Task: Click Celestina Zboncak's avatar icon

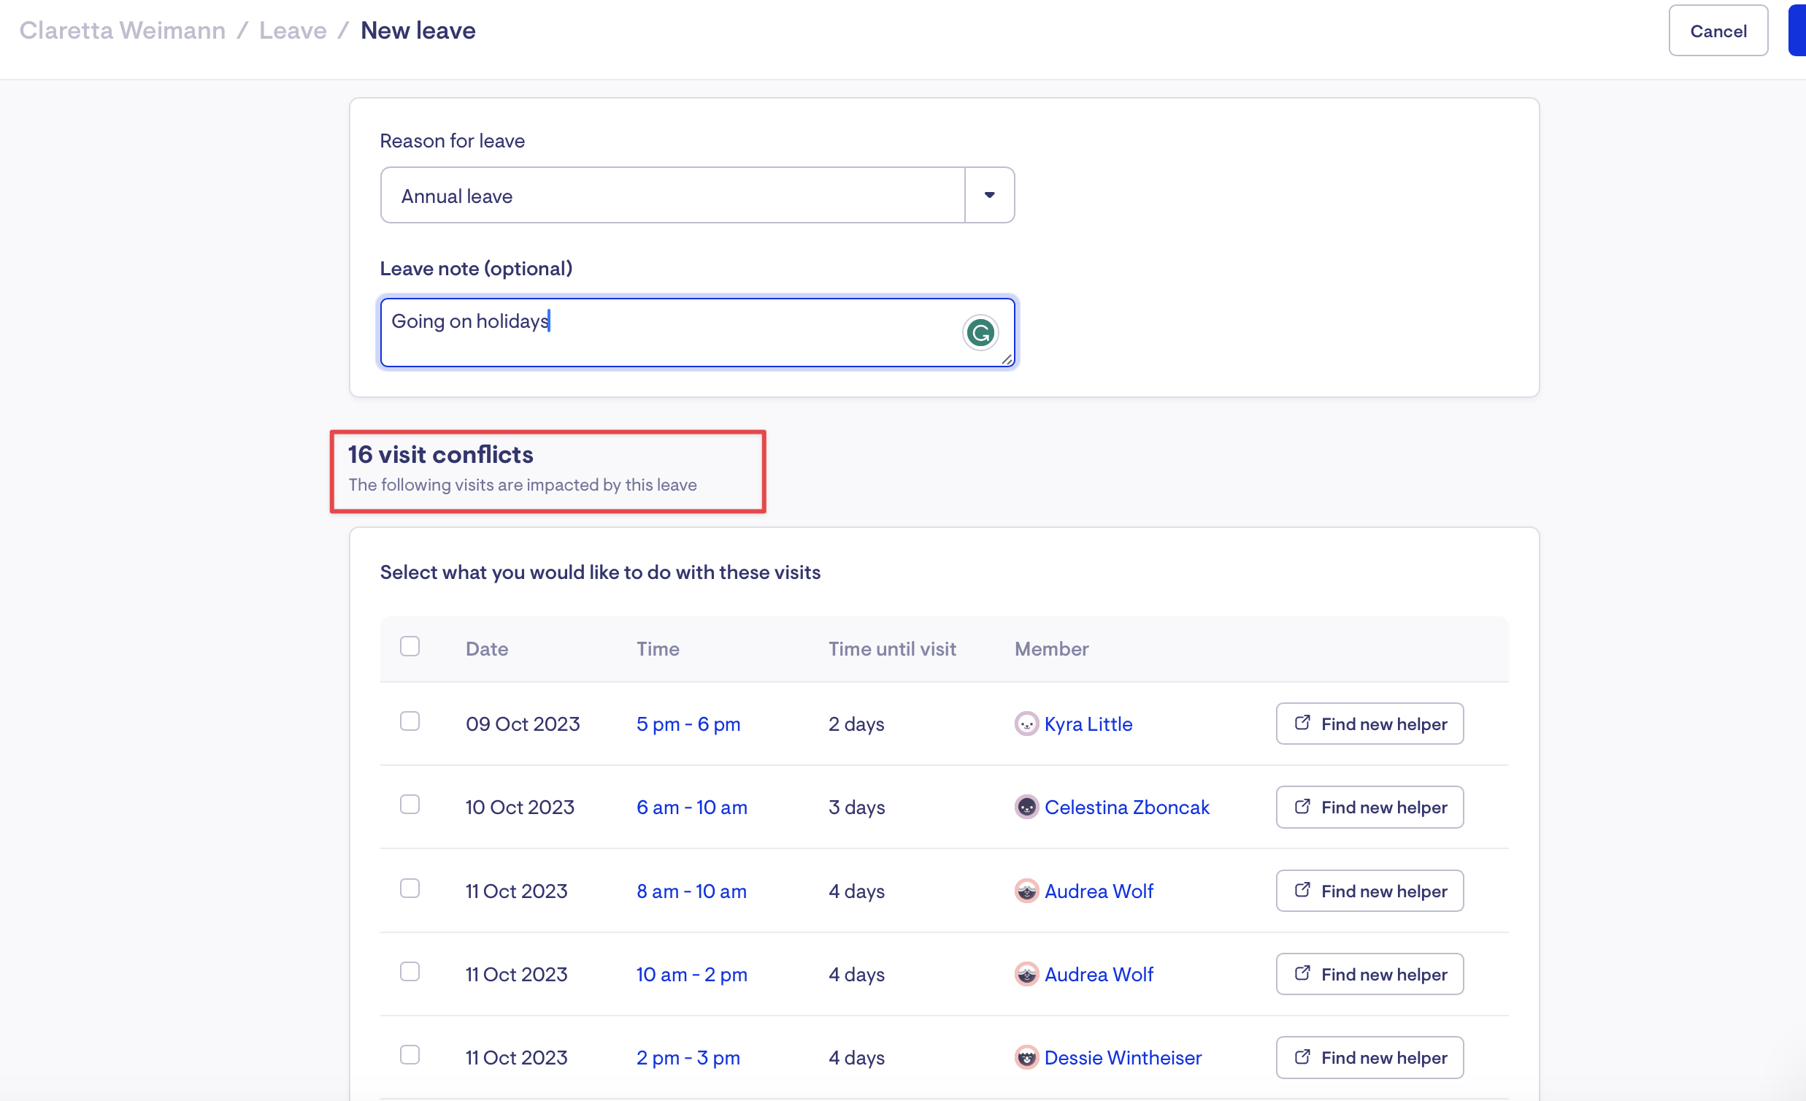Action: (1026, 807)
